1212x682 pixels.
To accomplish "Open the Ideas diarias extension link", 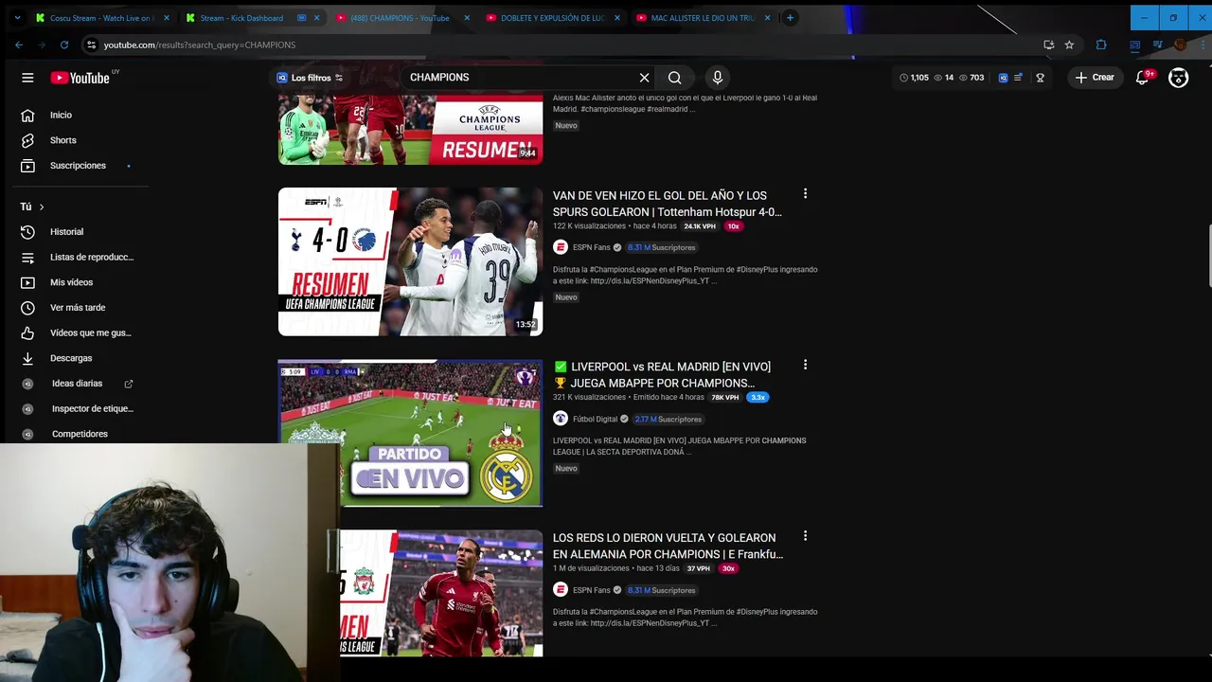I will (x=79, y=384).
